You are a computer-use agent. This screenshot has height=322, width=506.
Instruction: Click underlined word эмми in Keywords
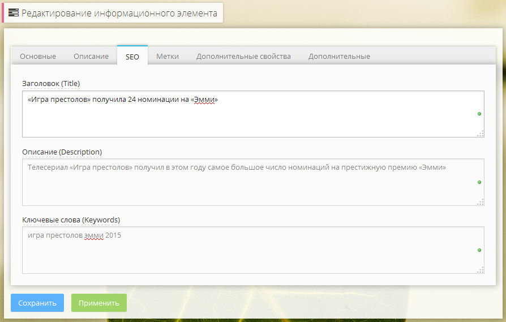[x=94, y=235]
